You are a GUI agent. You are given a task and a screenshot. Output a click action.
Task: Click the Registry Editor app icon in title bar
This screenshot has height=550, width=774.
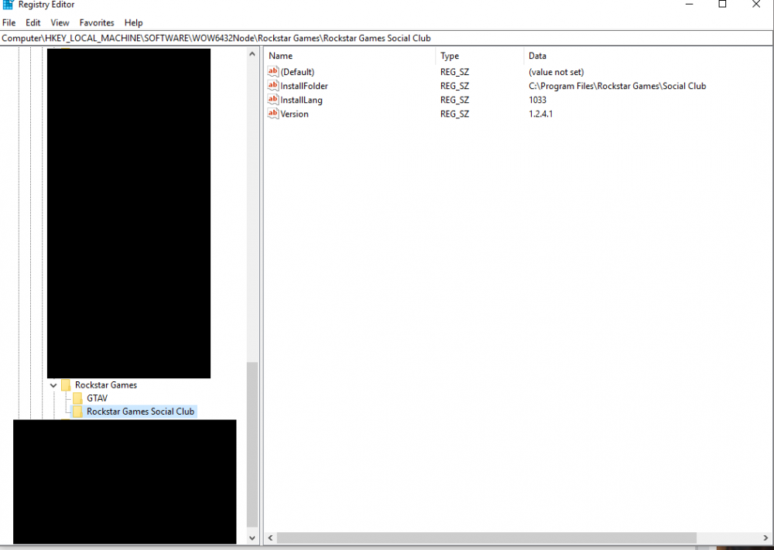tap(8, 5)
